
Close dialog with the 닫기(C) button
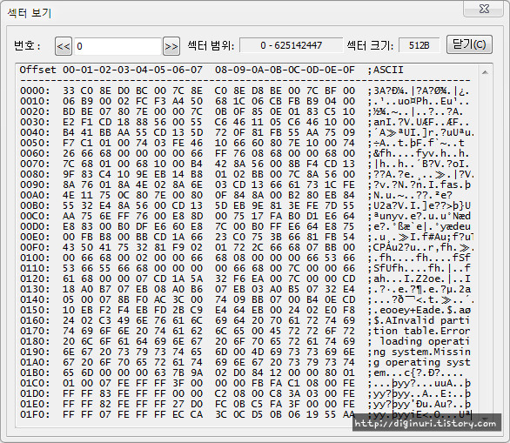pos(469,44)
